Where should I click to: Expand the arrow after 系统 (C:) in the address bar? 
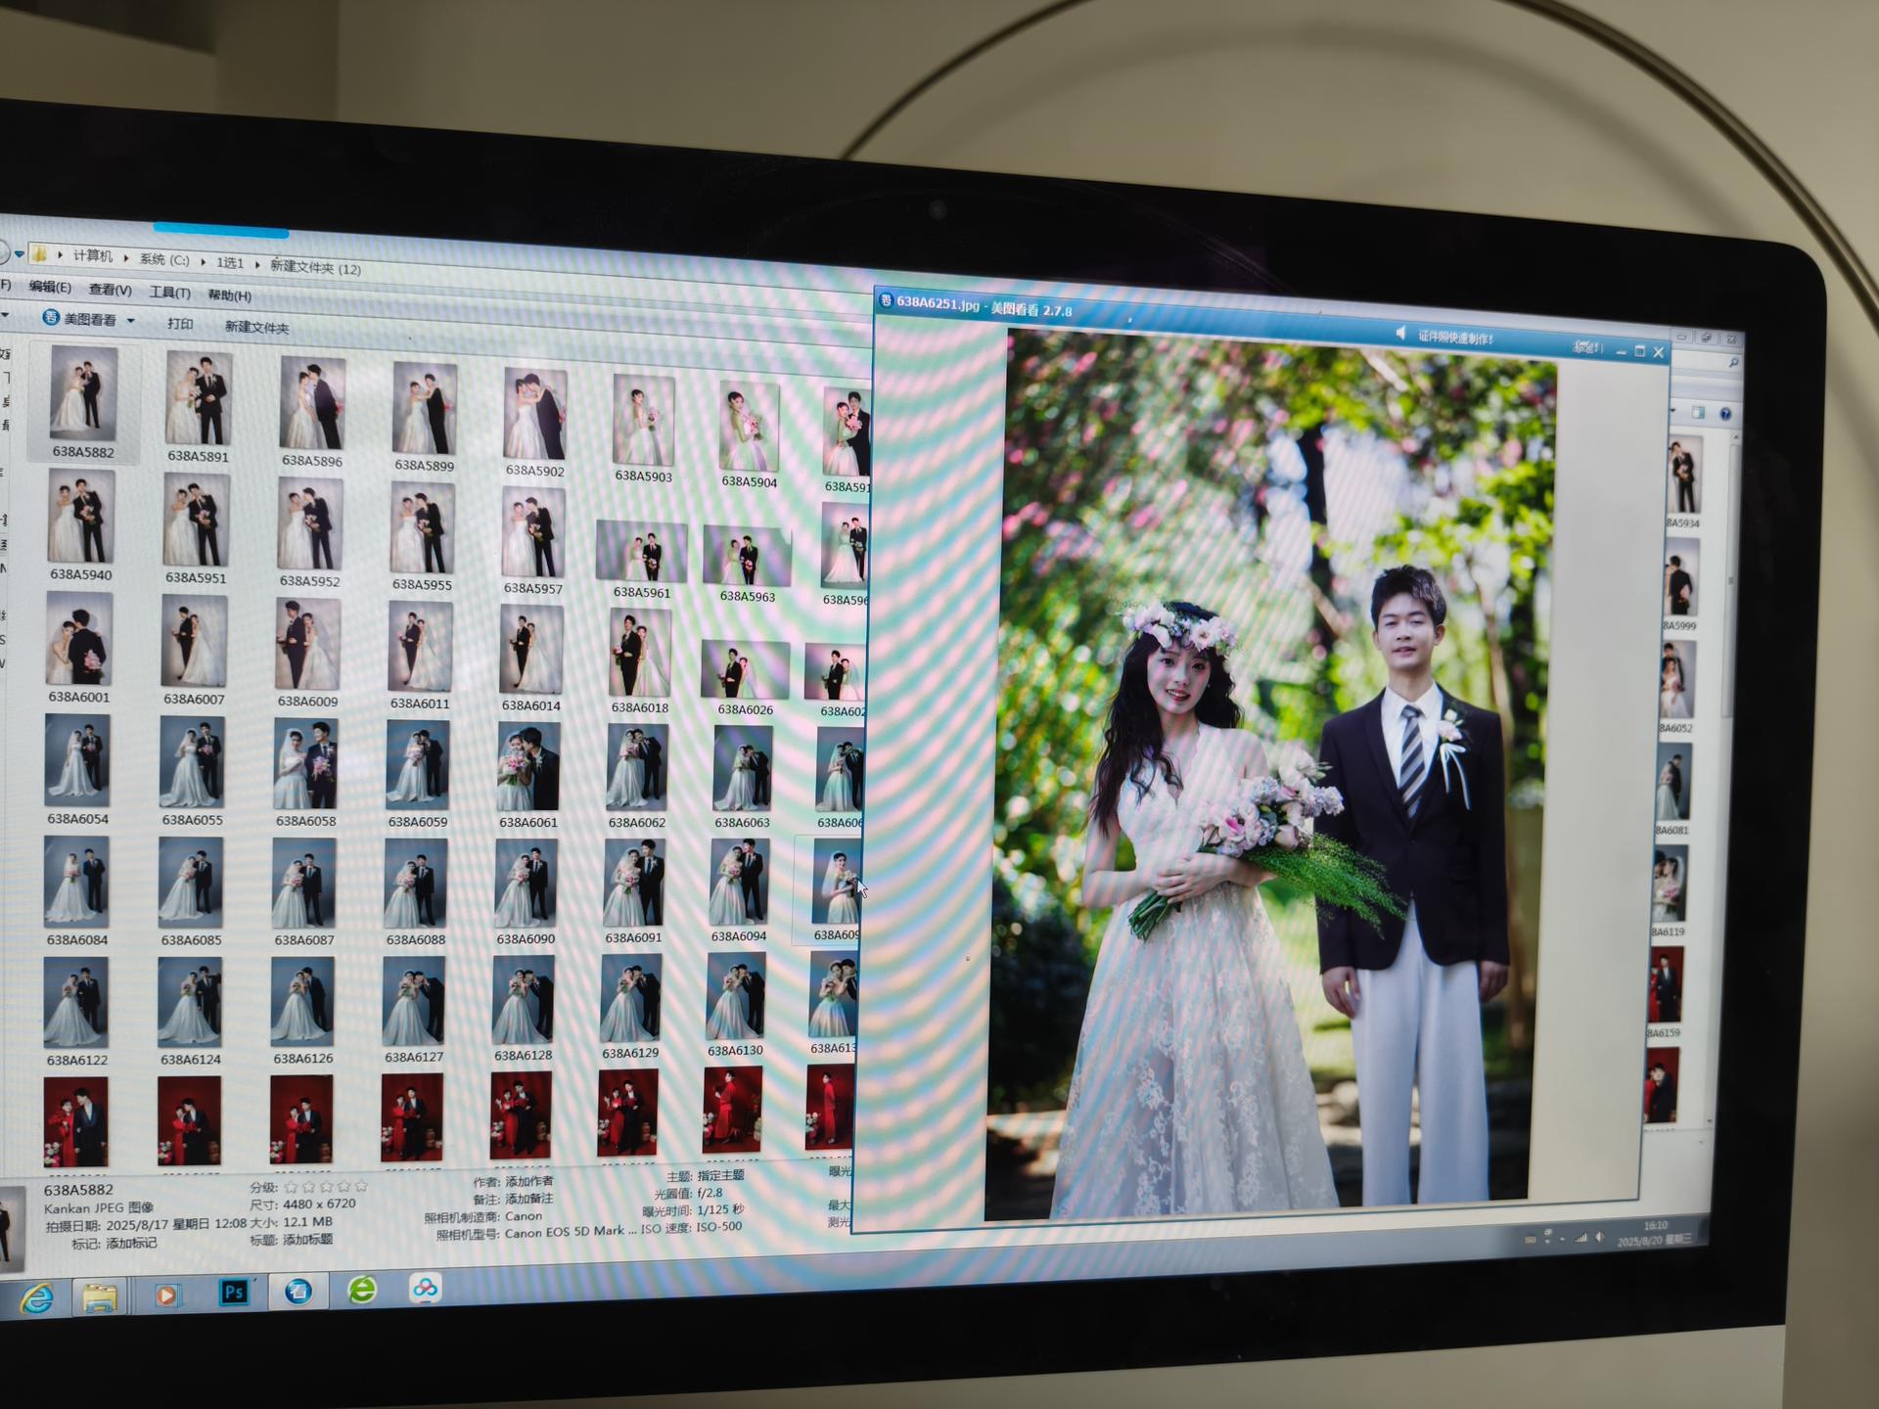tap(203, 261)
